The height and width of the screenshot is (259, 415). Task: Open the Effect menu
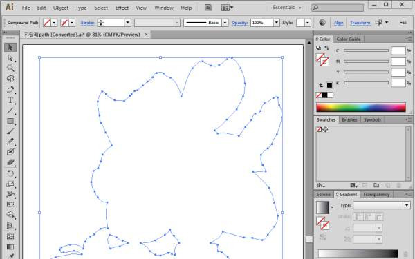122,8
